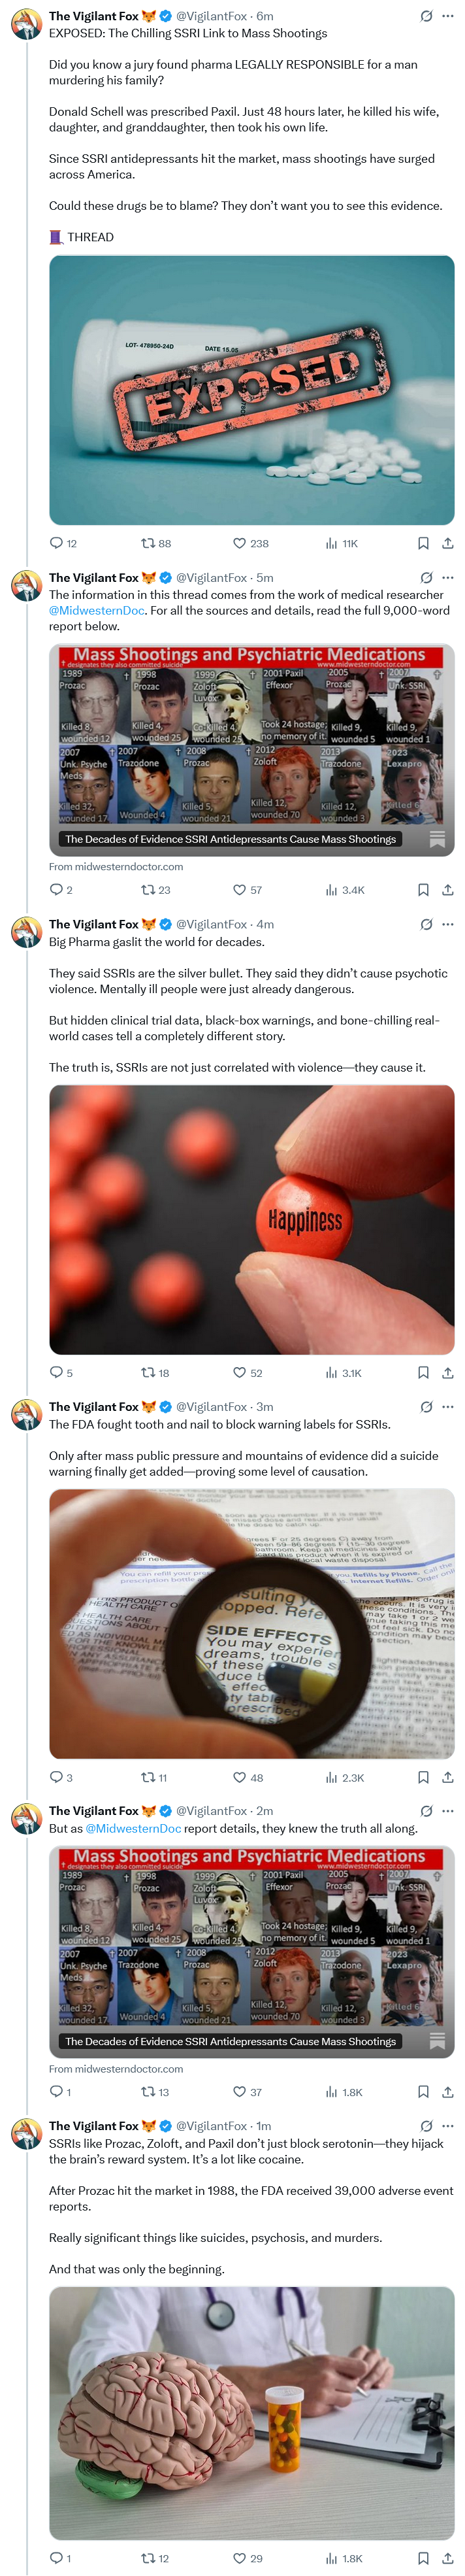The image size is (465, 2576).
Task: Open the three-dot menu on the 2m tweet
Action: (x=448, y=1810)
